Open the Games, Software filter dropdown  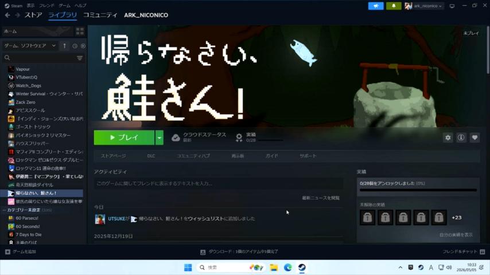(x=30, y=46)
